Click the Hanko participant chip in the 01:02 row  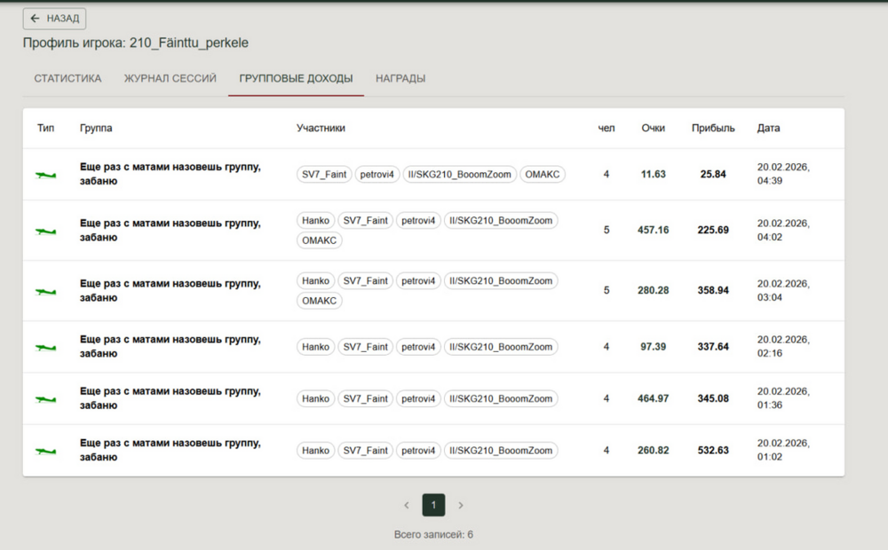click(315, 451)
